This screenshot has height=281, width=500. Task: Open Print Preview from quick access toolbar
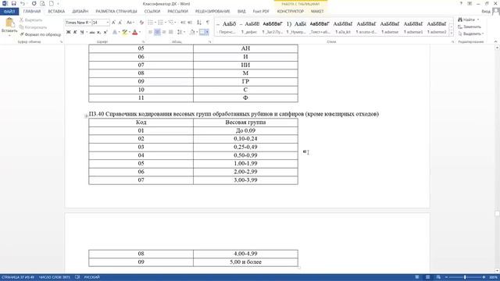[x=42, y=3]
